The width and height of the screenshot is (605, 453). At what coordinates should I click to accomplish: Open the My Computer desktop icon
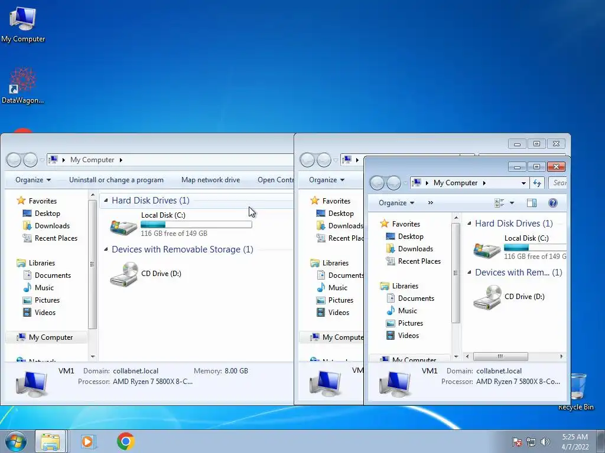coord(22,24)
